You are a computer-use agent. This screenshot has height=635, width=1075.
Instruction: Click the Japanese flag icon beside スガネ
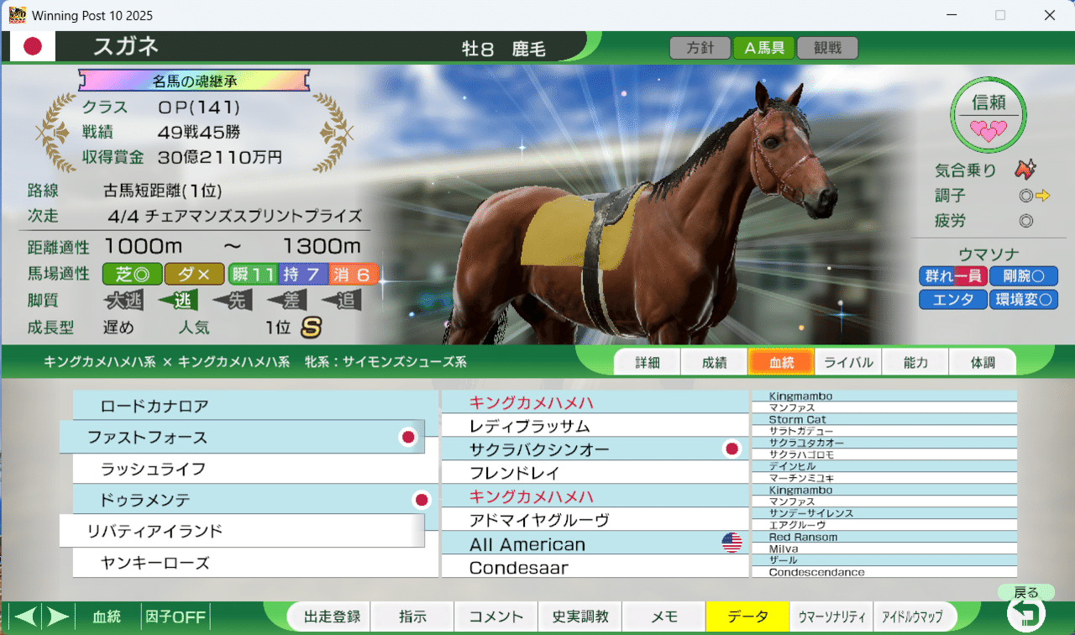tap(31, 46)
